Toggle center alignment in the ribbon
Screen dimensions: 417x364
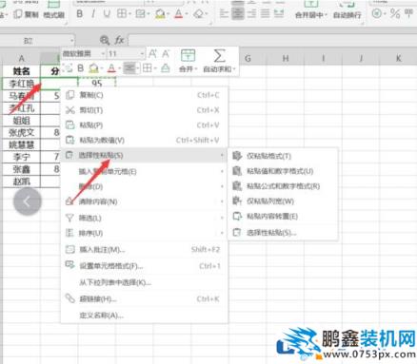pos(238,13)
